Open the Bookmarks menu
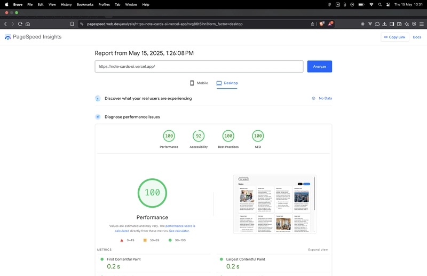Image resolution: width=427 pixels, height=276 pixels. 85,4
